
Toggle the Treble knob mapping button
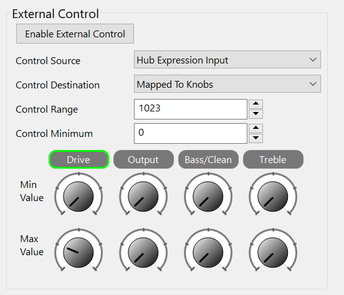click(x=273, y=159)
